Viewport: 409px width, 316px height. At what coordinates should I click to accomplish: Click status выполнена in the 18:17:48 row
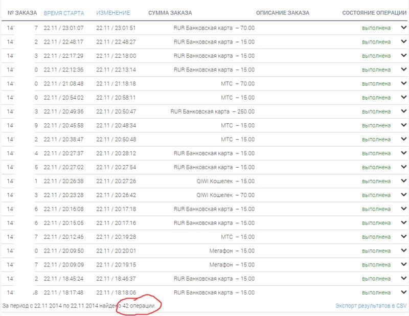click(x=376, y=292)
